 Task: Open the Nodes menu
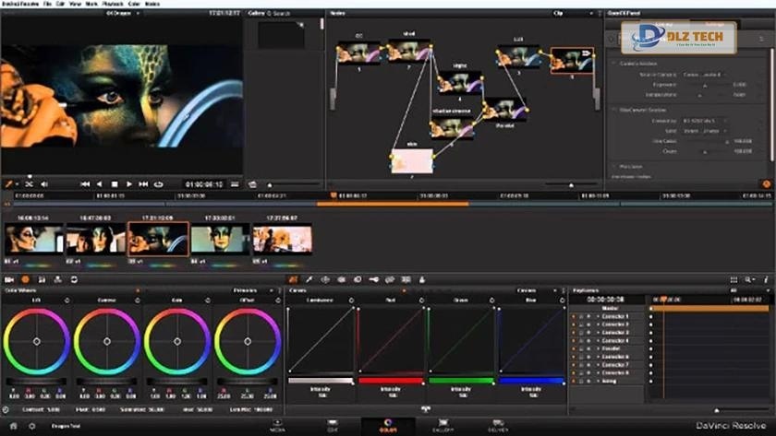coord(152,4)
